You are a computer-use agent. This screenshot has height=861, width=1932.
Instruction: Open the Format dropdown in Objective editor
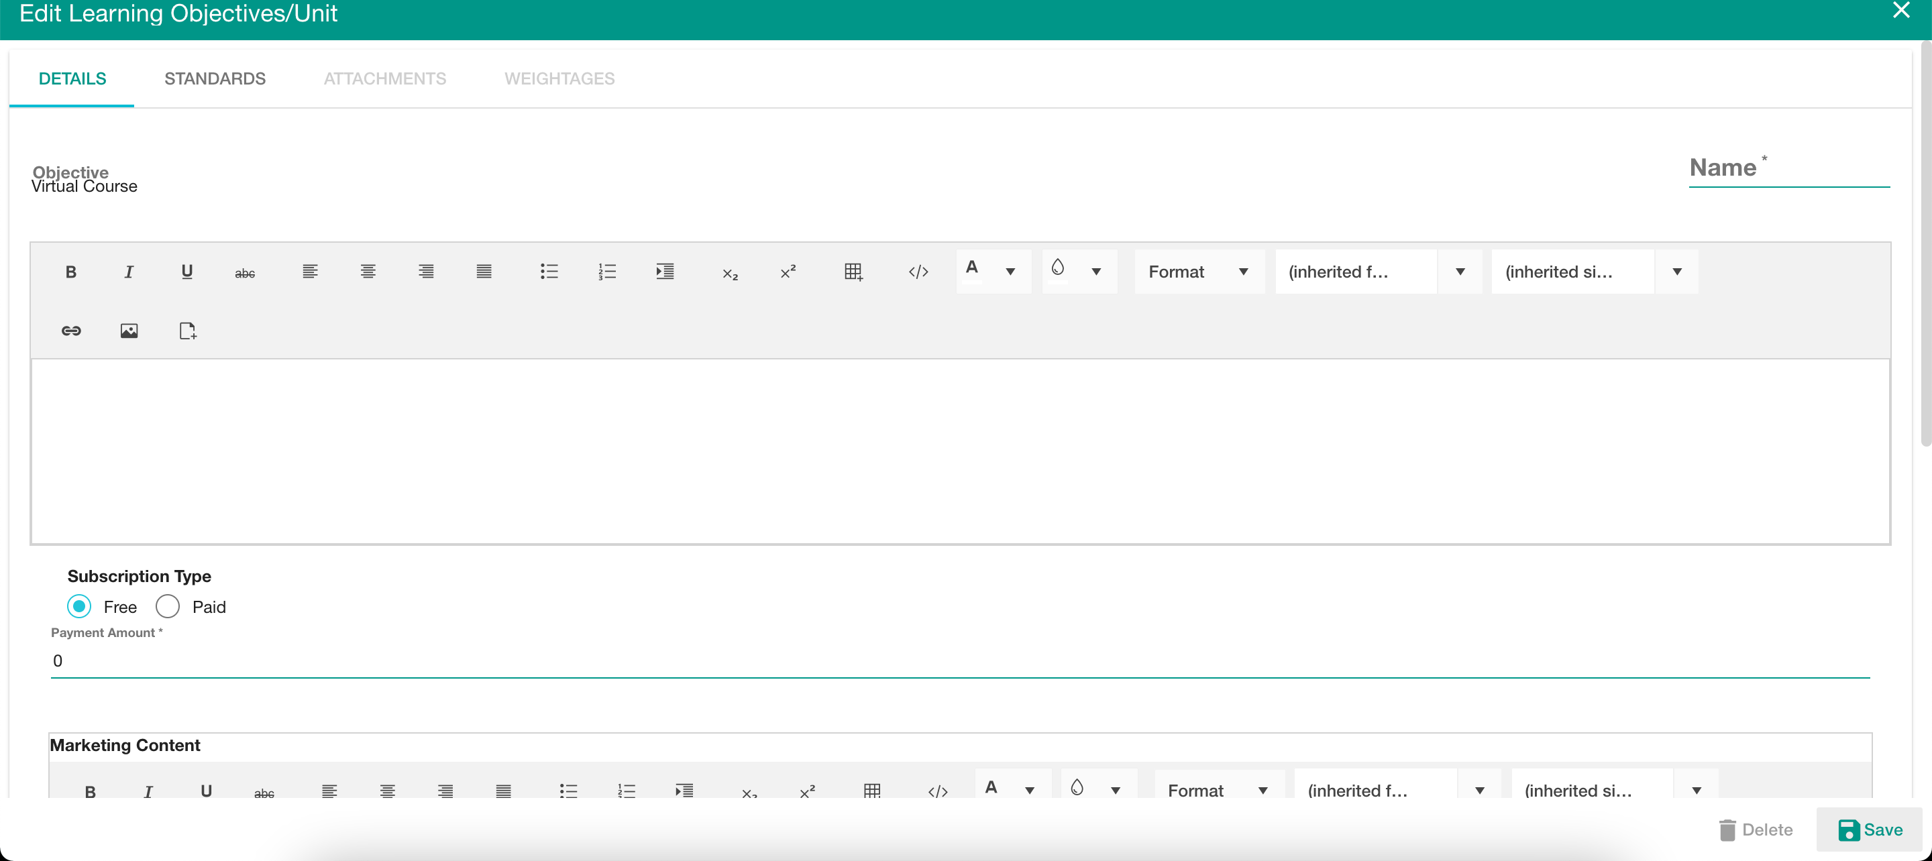tap(1199, 272)
